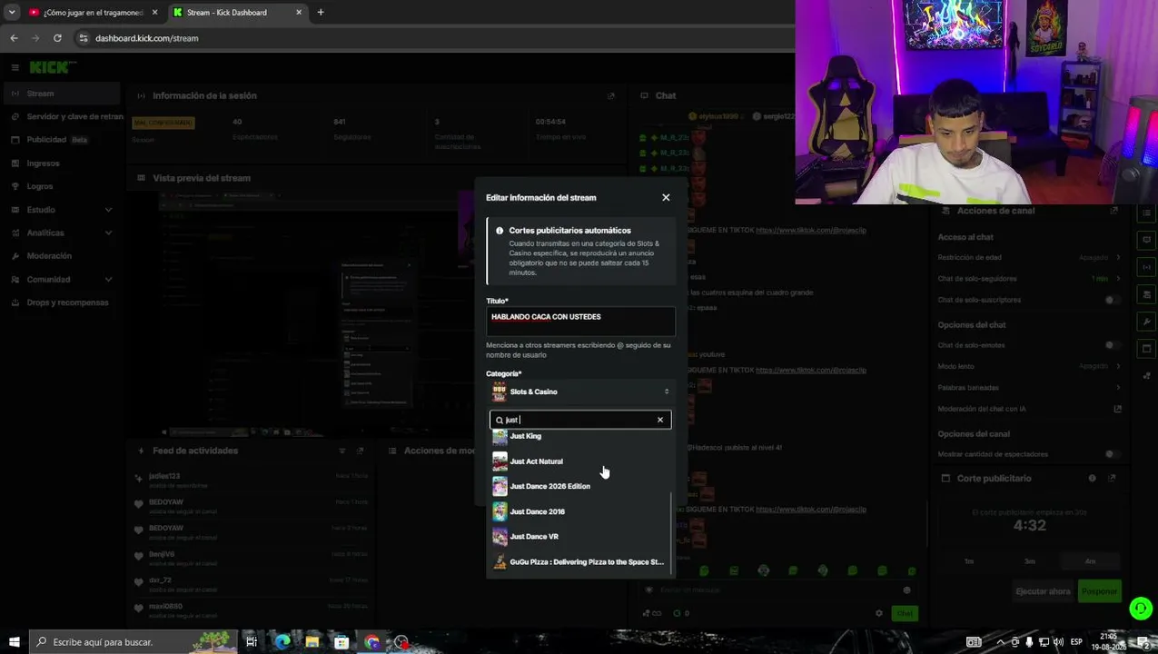Expand Analíticas sidebar section

coord(64,233)
